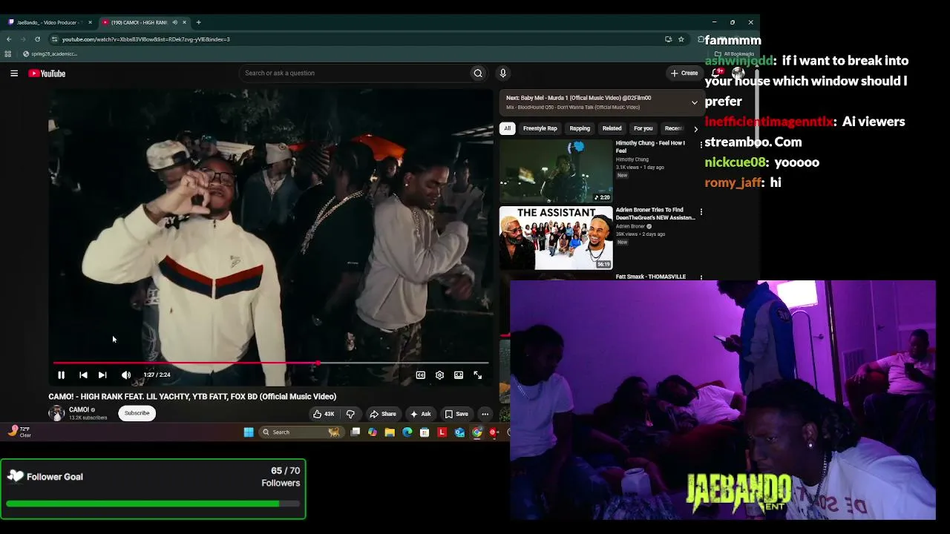Image resolution: width=950 pixels, height=534 pixels.
Task: Start voice search with microphone icon
Action: pos(502,73)
